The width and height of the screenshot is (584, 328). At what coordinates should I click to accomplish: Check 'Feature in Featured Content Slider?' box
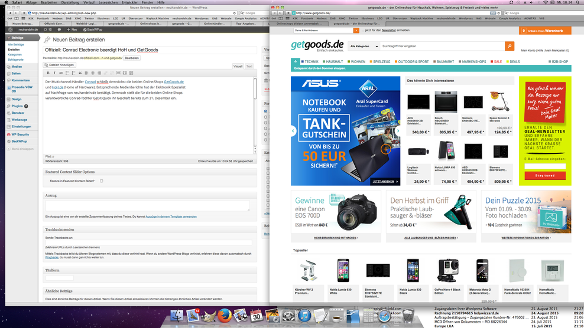coord(101,181)
